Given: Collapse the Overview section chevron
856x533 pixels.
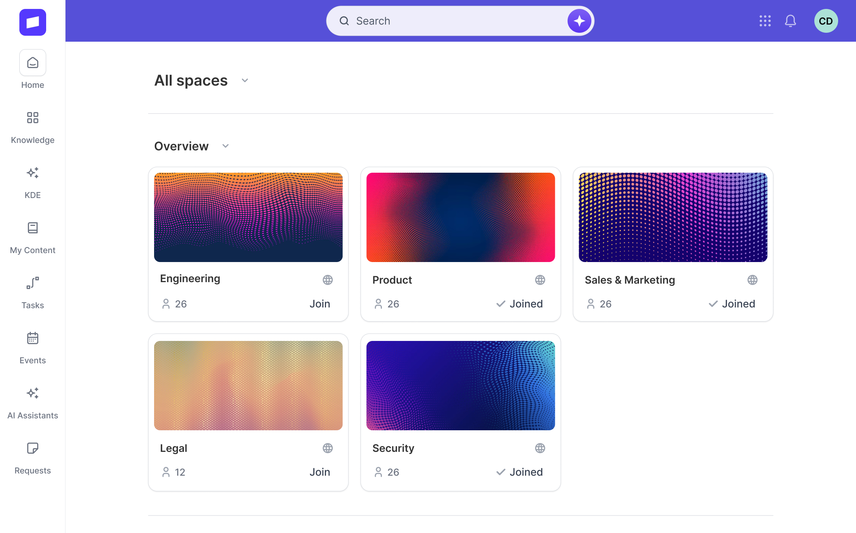Looking at the screenshot, I should tap(225, 146).
